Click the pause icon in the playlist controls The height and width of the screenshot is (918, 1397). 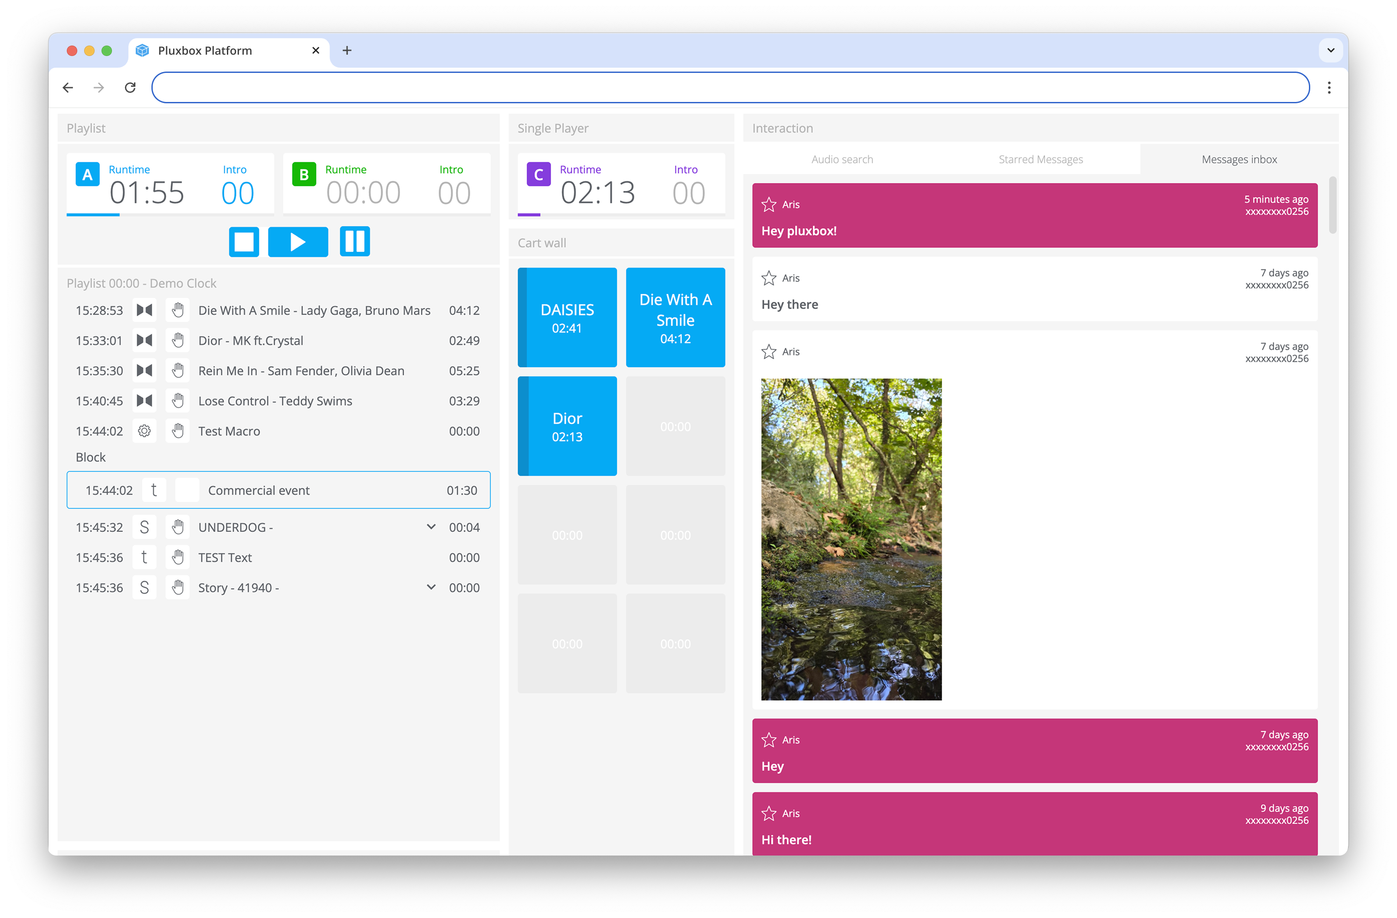(x=354, y=241)
